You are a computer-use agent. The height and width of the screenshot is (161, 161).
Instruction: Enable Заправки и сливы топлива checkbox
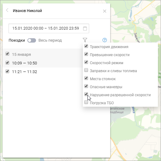click(x=86, y=70)
